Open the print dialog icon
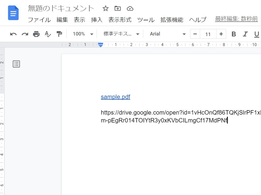 coord(36,34)
